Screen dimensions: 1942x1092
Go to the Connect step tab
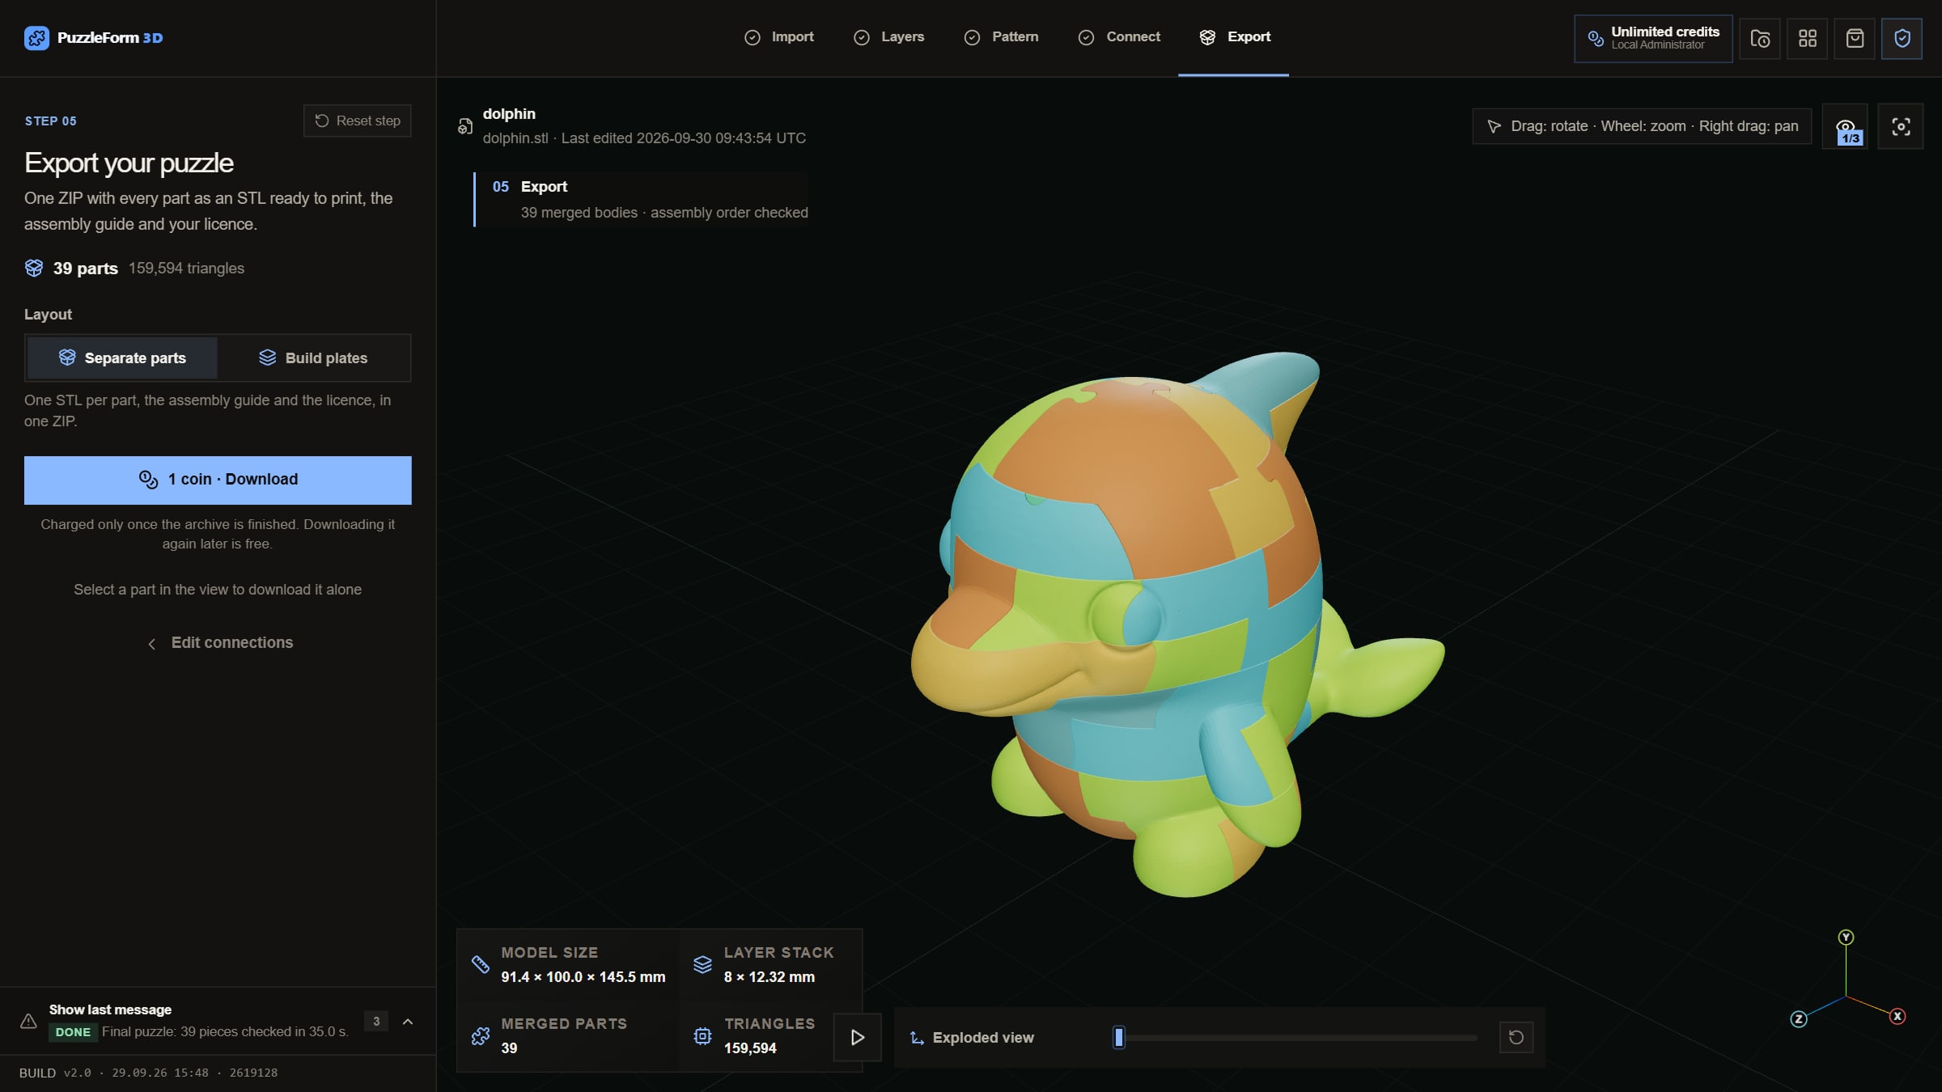coord(1119,37)
